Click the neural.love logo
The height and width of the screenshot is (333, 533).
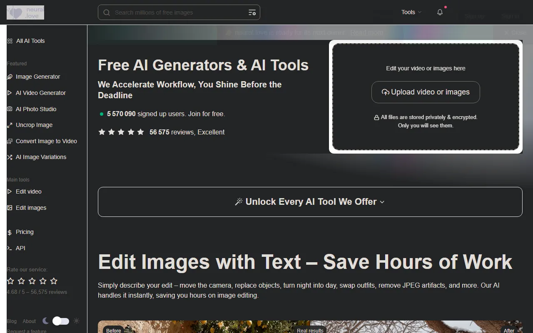25,12
